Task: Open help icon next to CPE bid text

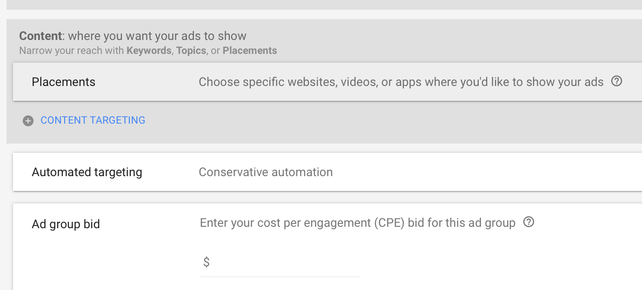Action: tap(528, 222)
